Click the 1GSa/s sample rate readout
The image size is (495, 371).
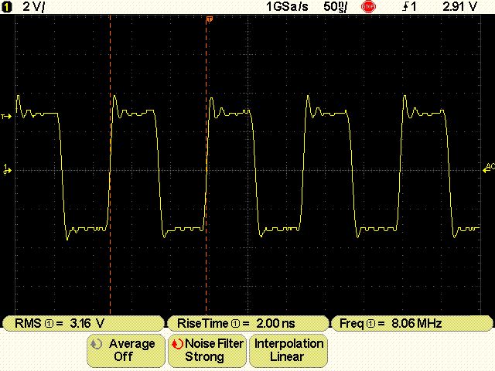click(x=287, y=7)
